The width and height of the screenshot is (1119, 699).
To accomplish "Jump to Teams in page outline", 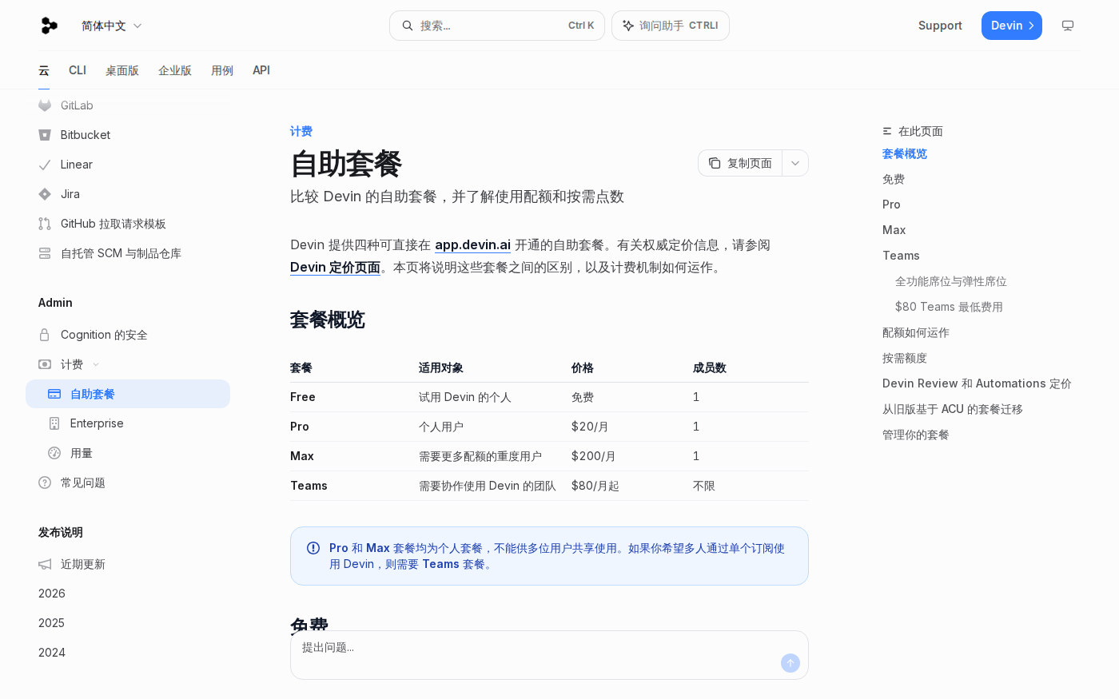I will click(x=901, y=256).
